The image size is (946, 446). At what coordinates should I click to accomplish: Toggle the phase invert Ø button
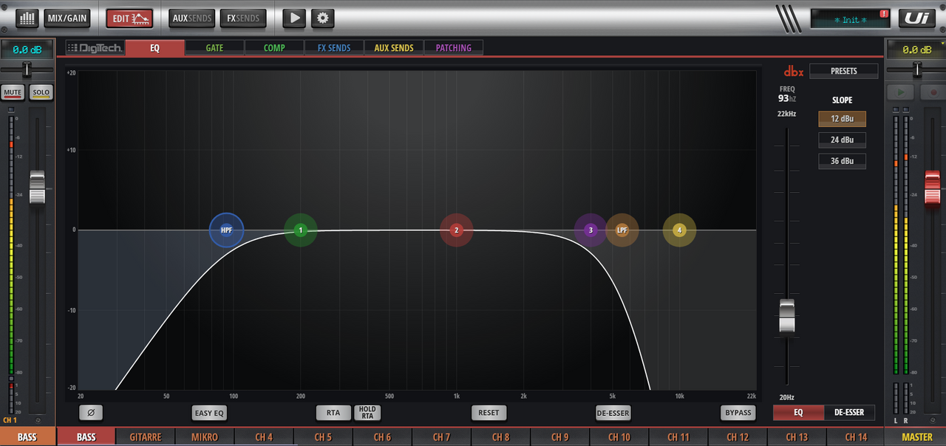[x=91, y=413]
